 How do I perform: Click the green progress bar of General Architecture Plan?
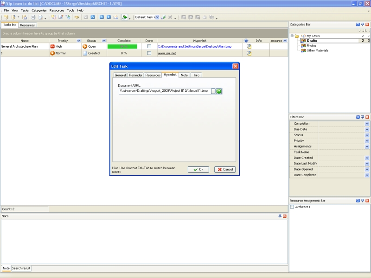124,46
